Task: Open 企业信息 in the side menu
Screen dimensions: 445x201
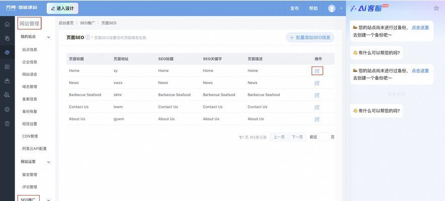Action: (x=30, y=62)
